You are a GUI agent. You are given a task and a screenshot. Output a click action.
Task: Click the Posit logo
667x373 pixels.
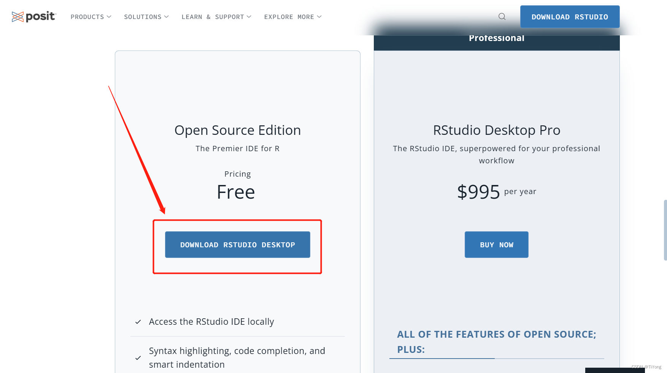point(34,17)
